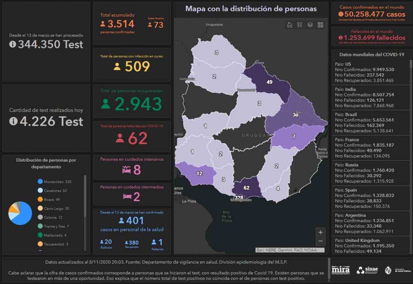Click info icon beside 344.350 Test
Screen dimensions: 413x284
[x=13, y=45]
